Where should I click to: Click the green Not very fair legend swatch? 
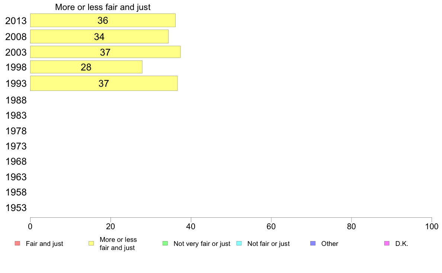click(x=165, y=243)
